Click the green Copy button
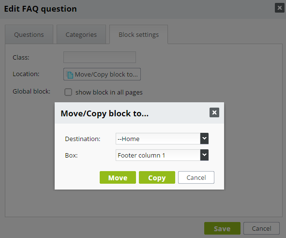The height and width of the screenshot is (238, 286). (157, 177)
